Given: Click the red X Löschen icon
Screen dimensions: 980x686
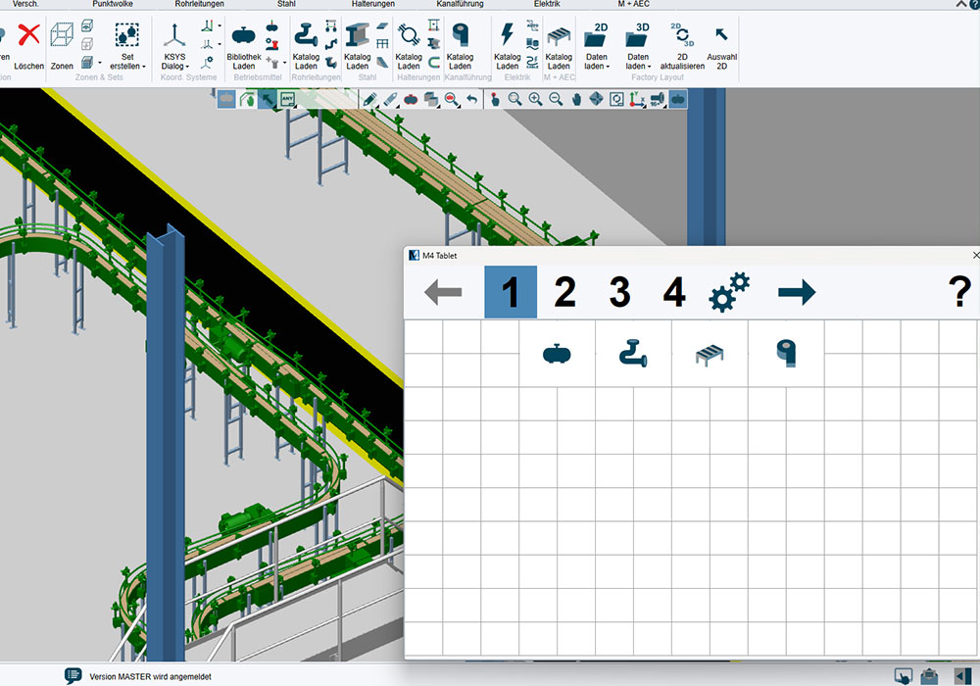Looking at the screenshot, I should pyautogui.click(x=29, y=37).
